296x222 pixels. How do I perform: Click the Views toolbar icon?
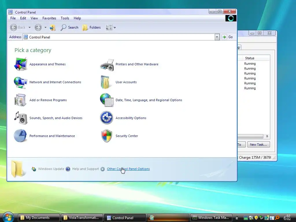(109, 27)
